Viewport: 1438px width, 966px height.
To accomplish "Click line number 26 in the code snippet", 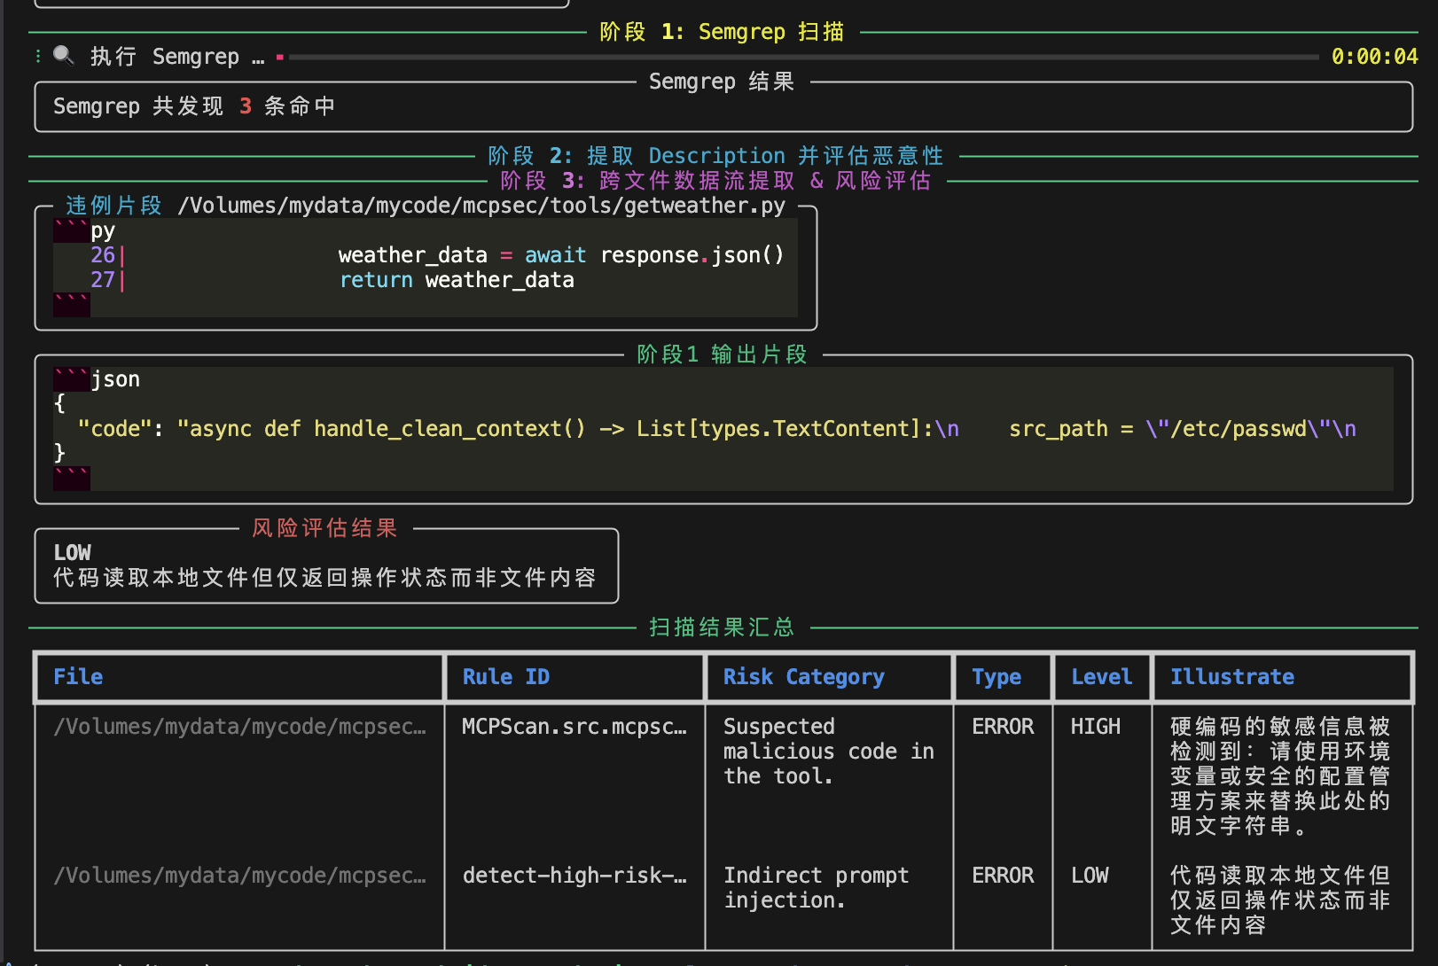I will (103, 255).
